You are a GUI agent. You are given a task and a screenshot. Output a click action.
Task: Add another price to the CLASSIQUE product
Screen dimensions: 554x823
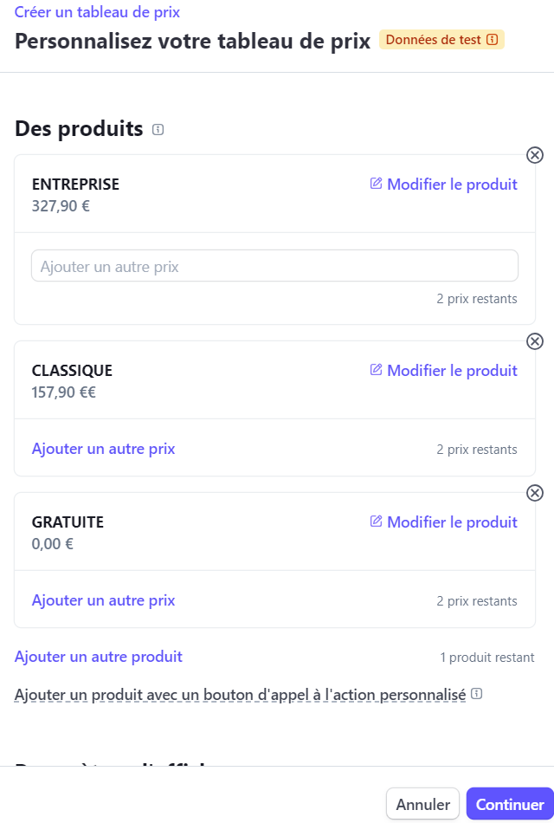click(103, 449)
